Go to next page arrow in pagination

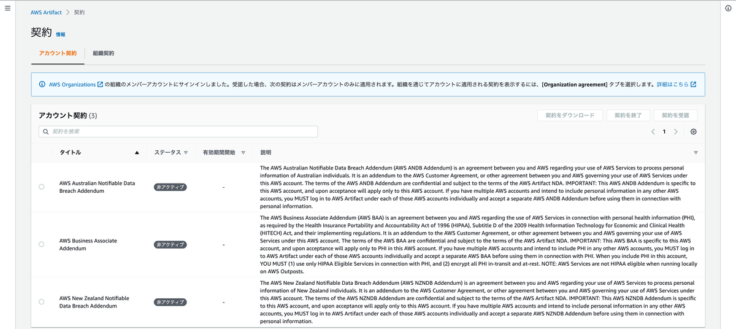click(x=675, y=131)
